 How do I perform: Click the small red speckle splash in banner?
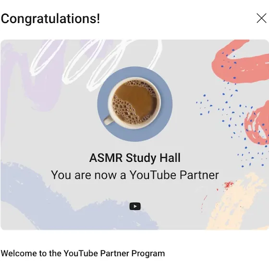[x=229, y=184]
